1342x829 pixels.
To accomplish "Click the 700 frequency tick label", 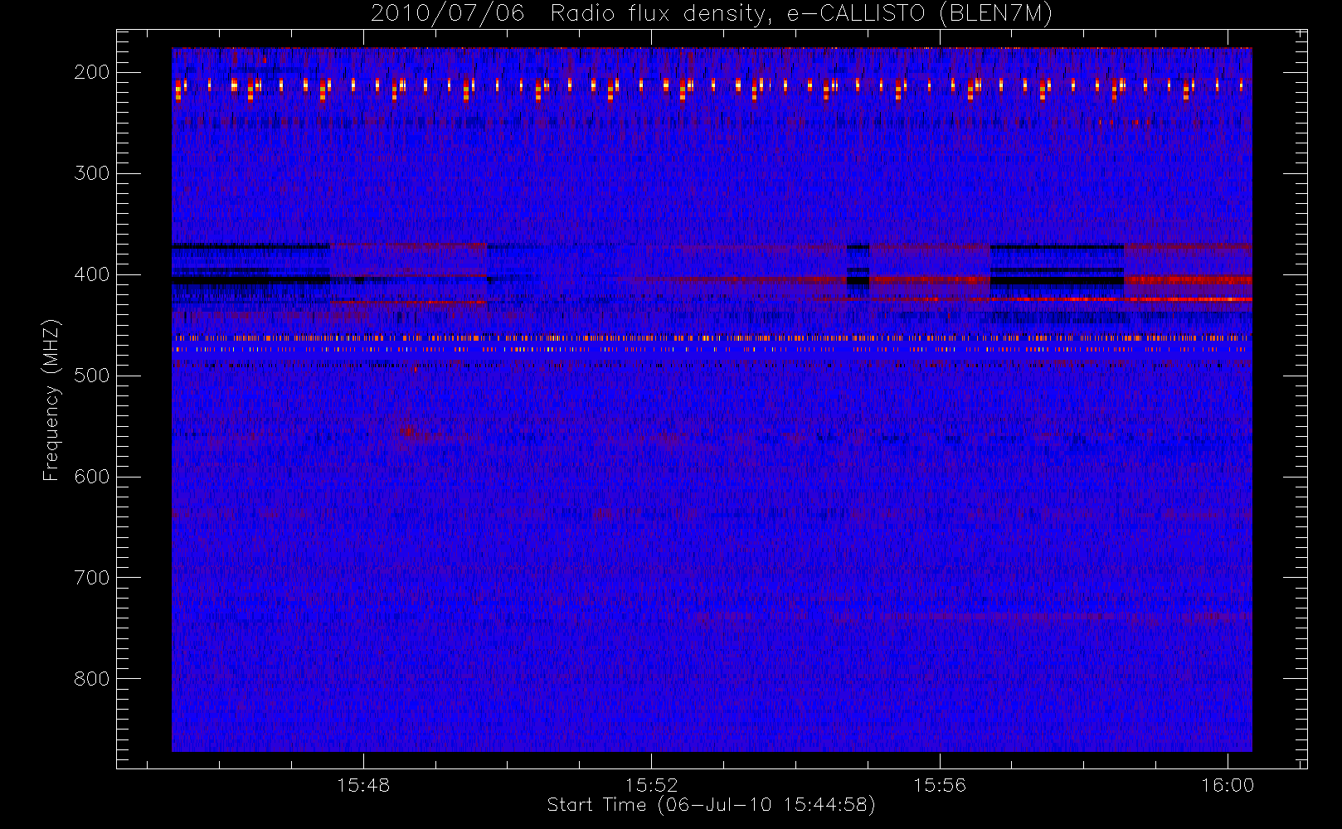I will pyautogui.click(x=91, y=578).
